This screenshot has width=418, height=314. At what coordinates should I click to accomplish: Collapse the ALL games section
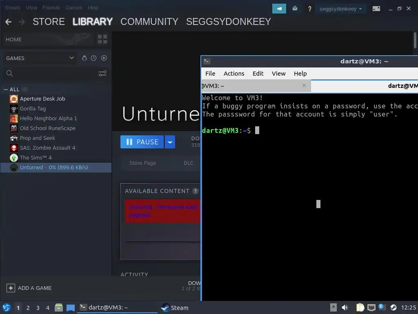6,90
